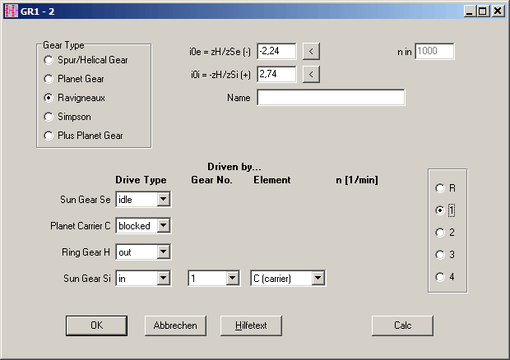The image size is (510, 360).
Task: Open the Ring Gear H drive type dropdown
Action: [x=163, y=252]
